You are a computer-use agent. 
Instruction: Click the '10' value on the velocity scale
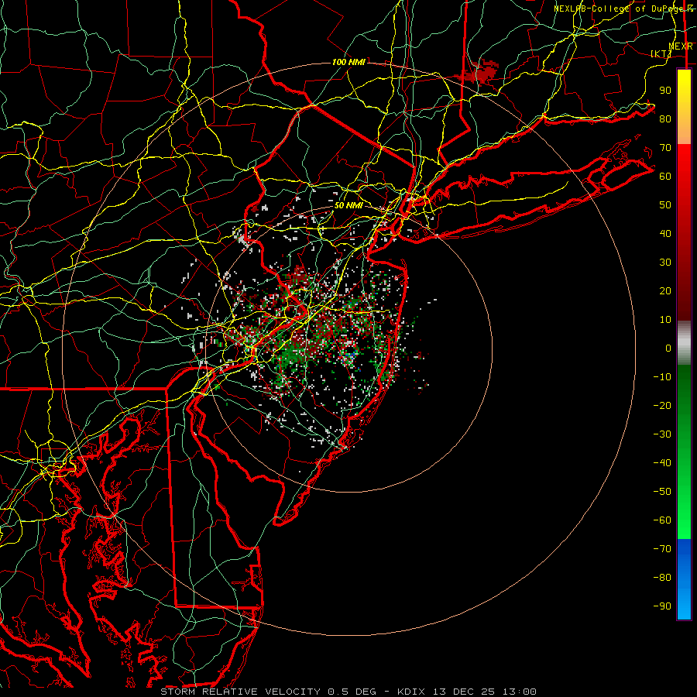pyautogui.click(x=665, y=320)
